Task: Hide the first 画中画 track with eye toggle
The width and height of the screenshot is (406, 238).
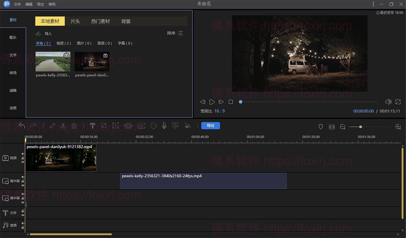Action: pyautogui.click(x=23, y=185)
